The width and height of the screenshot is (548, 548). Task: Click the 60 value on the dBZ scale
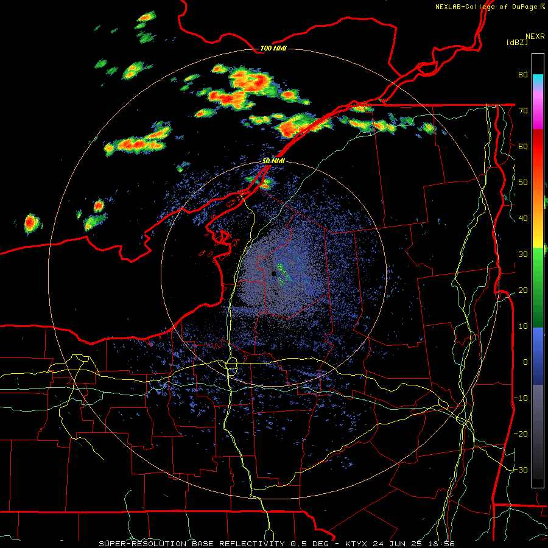[x=523, y=146]
